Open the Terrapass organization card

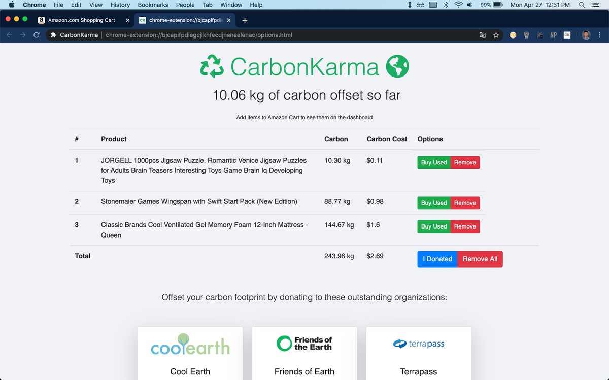pos(419,353)
